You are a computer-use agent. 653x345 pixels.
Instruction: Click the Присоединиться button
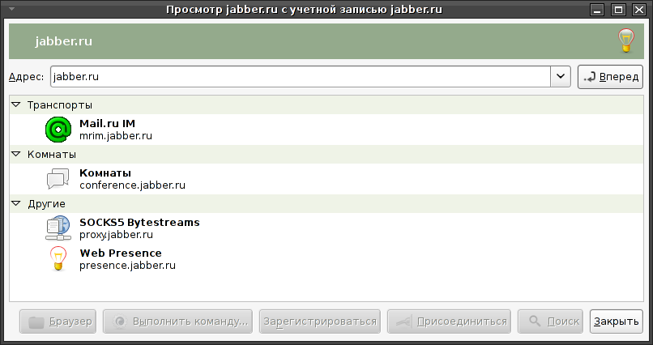point(449,322)
